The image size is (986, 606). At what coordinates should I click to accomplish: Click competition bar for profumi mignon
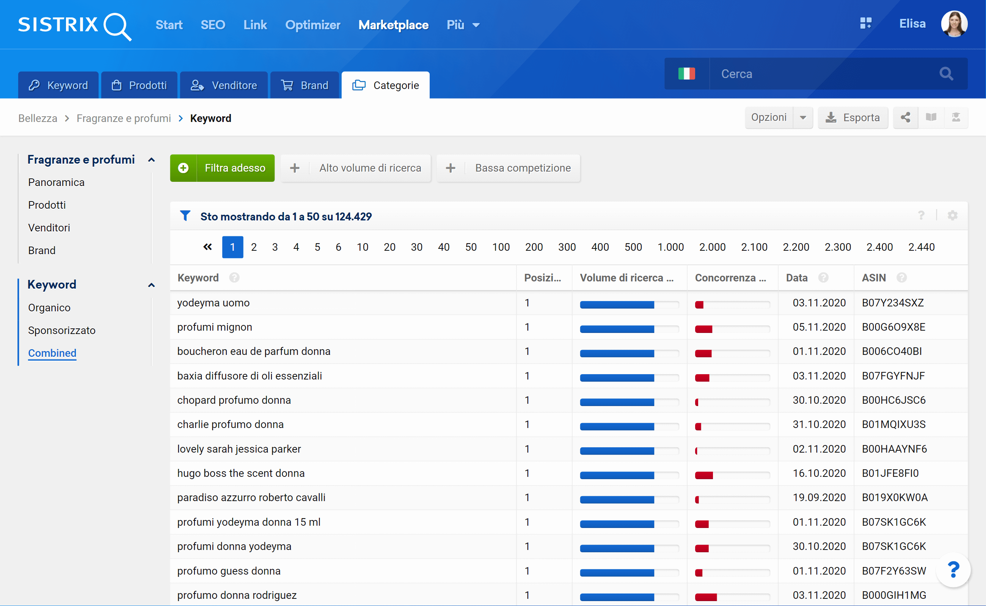732,329
